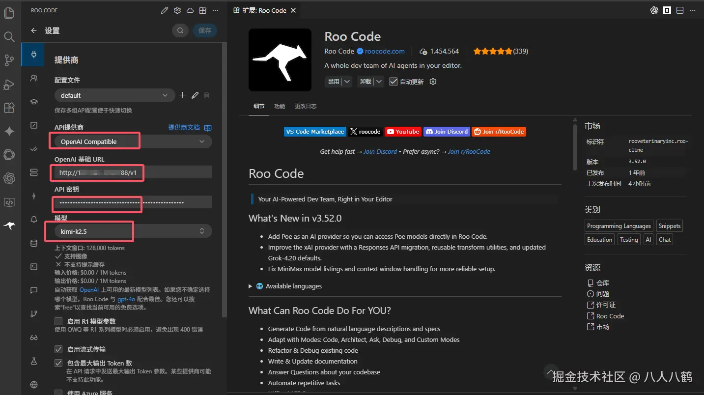Select the language globe settings section
Viewport: 704px width, 395px height.
coord(34,385)
